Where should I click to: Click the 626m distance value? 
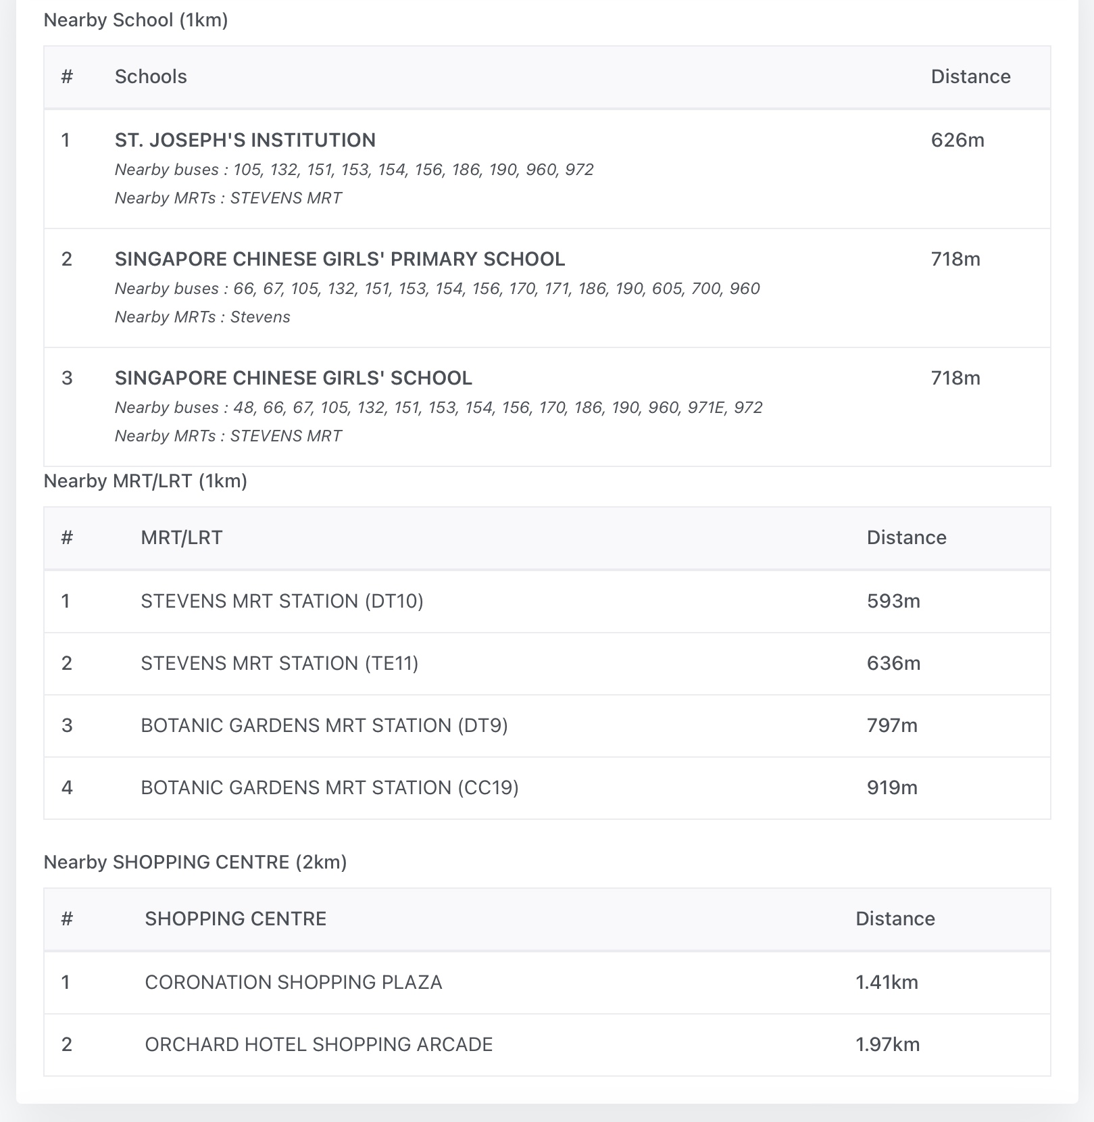pos(957,140)
